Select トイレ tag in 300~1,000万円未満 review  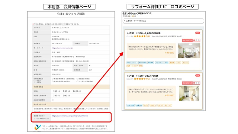[x=178, y=63]
